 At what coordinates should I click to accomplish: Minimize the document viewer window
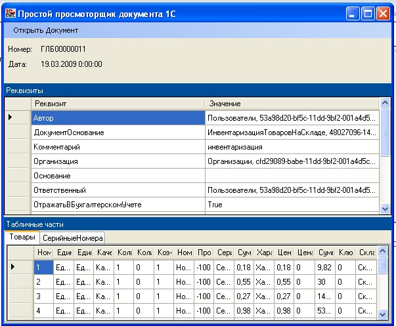353,13
